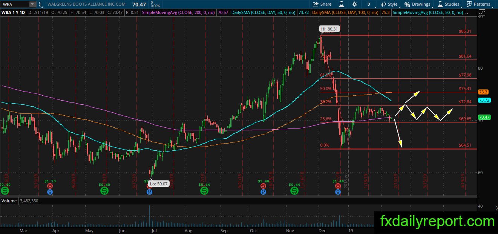Click the May $0.40 dividend icon
Viewport: 498px width, 234px height.
pos(104,191)
